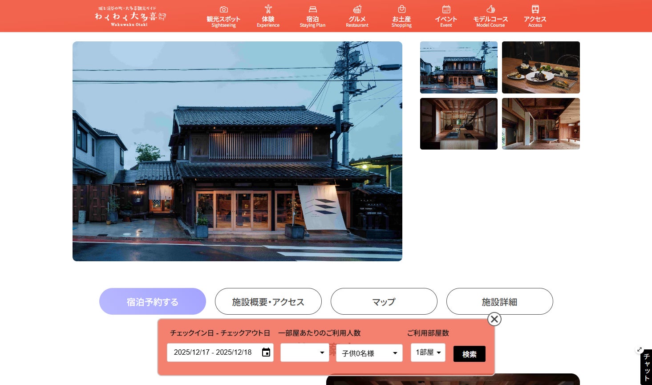Expand the 子供0名様 children selector
The image size is (652, 385).
click(369, 353)
